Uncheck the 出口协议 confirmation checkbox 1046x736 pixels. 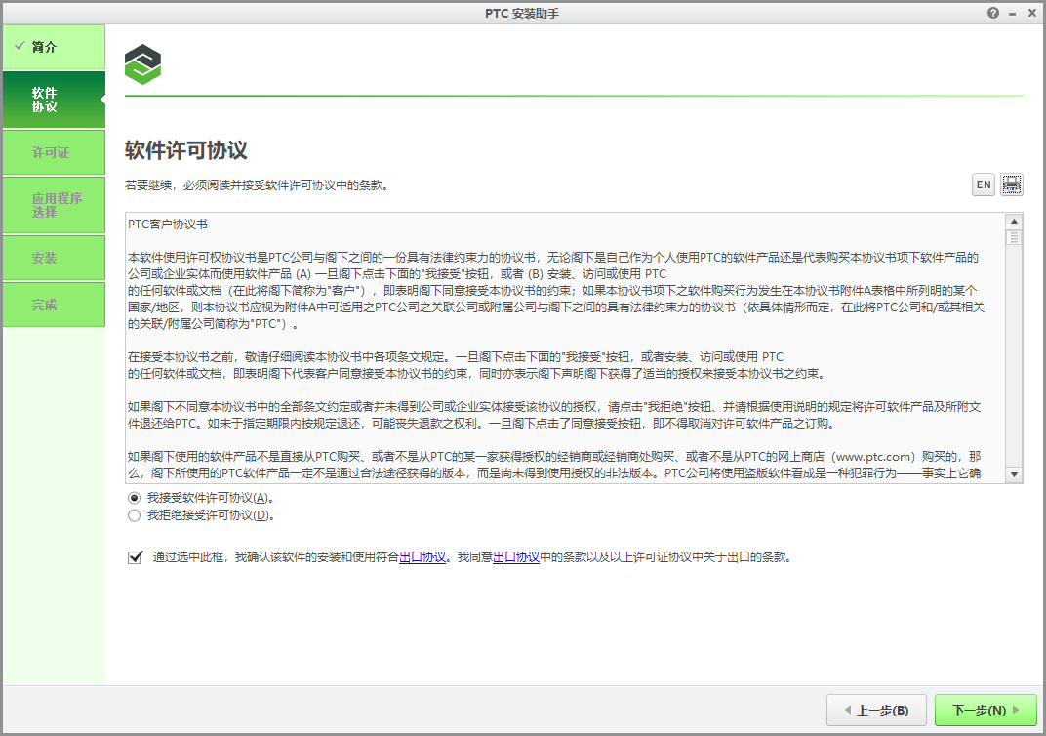[x=135, y=557]
